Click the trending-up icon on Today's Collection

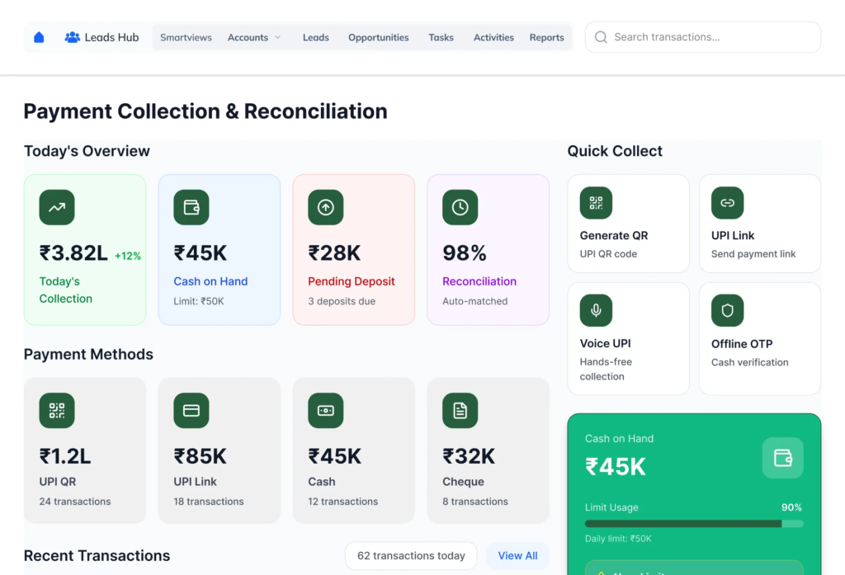pyautogui.click(x=57, y=207)
